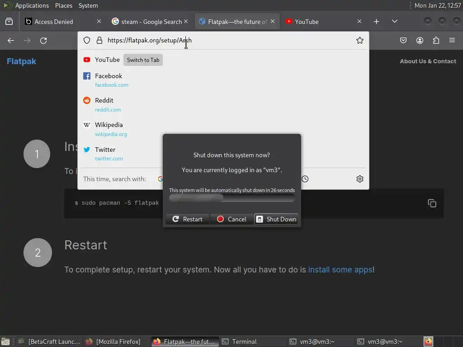Click the Firefox View icon

pyautogui.click(x=9, y=22)
